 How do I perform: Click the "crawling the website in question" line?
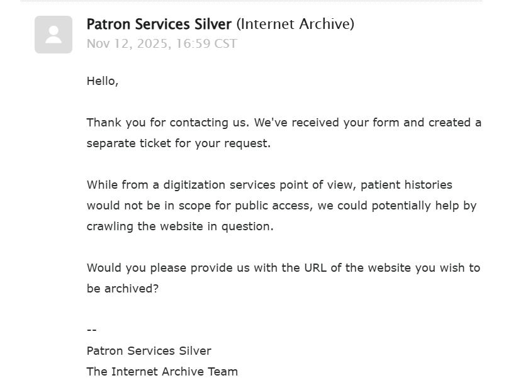[180, 226]
